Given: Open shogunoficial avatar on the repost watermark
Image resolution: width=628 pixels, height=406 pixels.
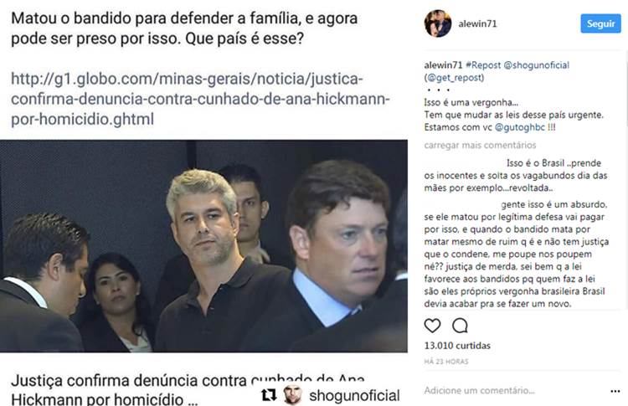Looking at the screenshot, I should tap(292, 395).
